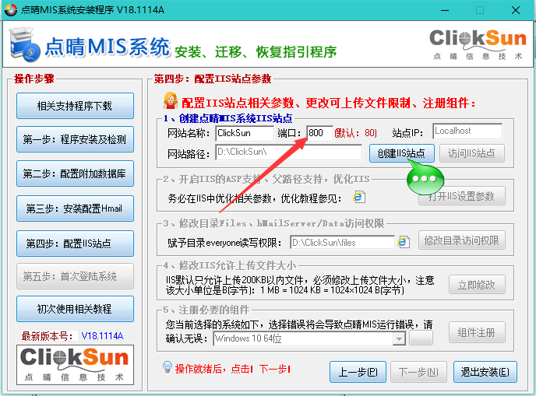
Task: Click the ClickSun logo at top right
Action: [x=478, y=44]
